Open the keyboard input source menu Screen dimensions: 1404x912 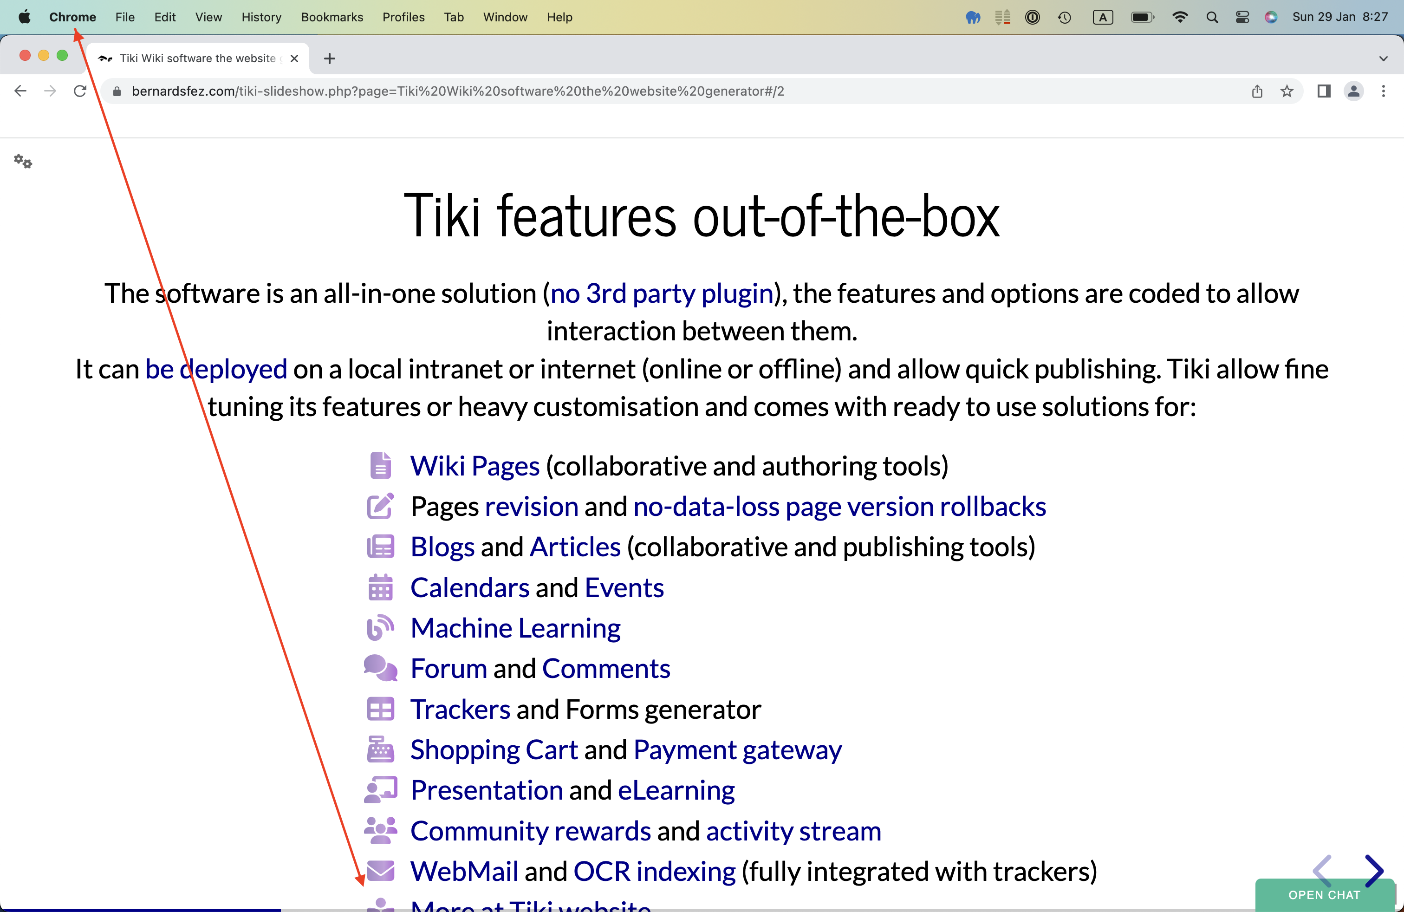[x=1103, y=17]
